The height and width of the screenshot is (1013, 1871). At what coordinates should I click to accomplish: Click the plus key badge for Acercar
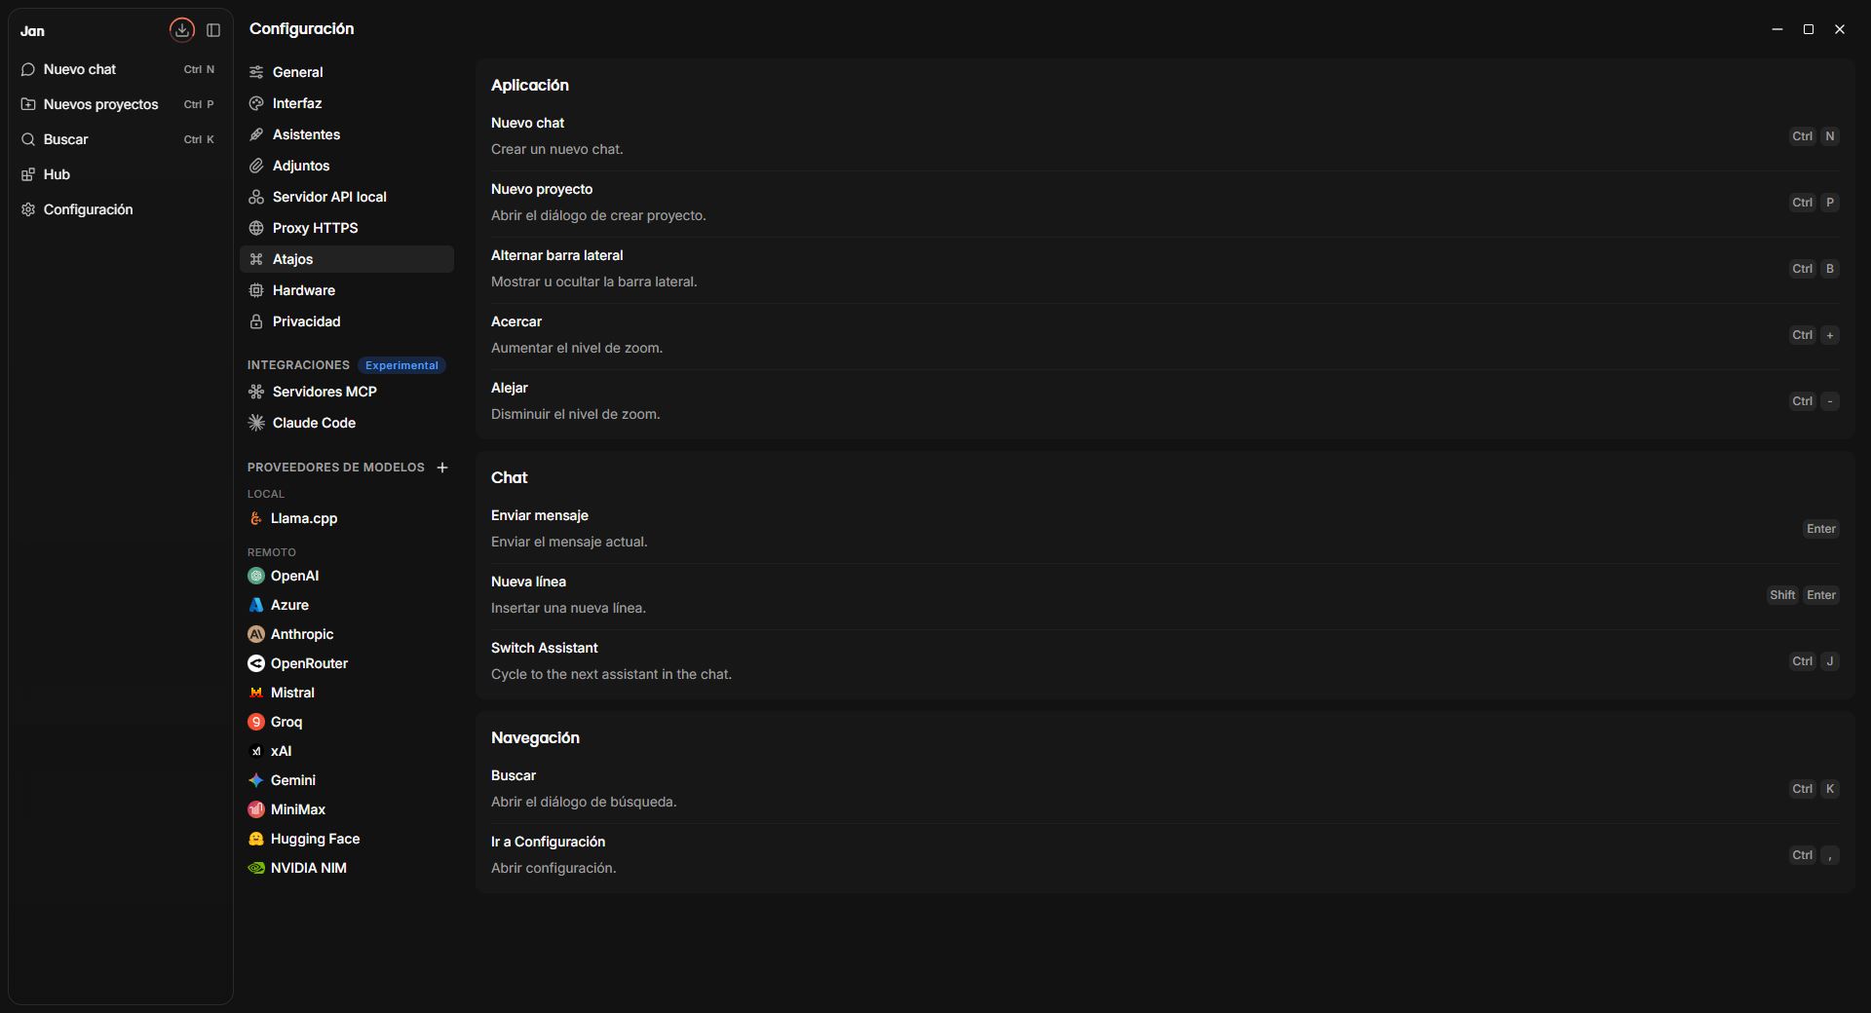[x=1830, y=335]
